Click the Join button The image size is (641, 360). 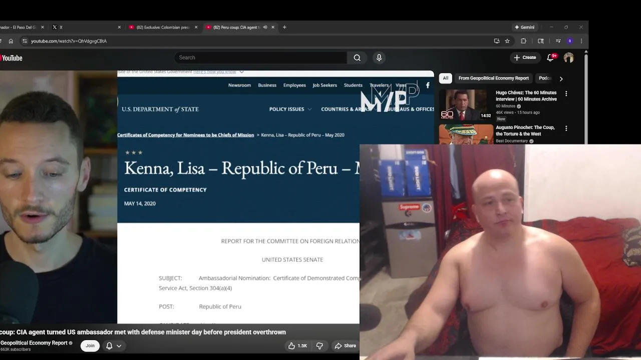[x=90, y=345]
